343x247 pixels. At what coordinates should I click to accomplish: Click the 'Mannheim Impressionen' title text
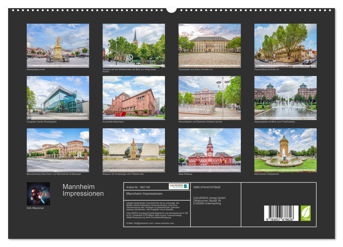click(84, 191)
